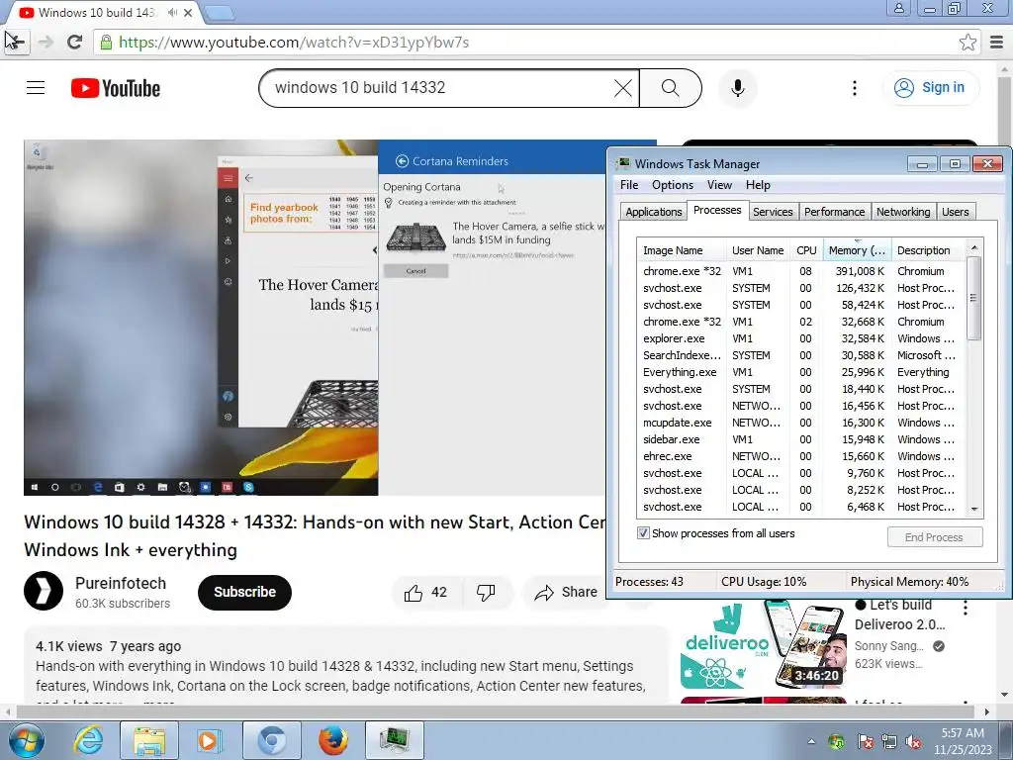
Task: Select the chrome.exe row using 391,008 K
Action: point(801,271)
